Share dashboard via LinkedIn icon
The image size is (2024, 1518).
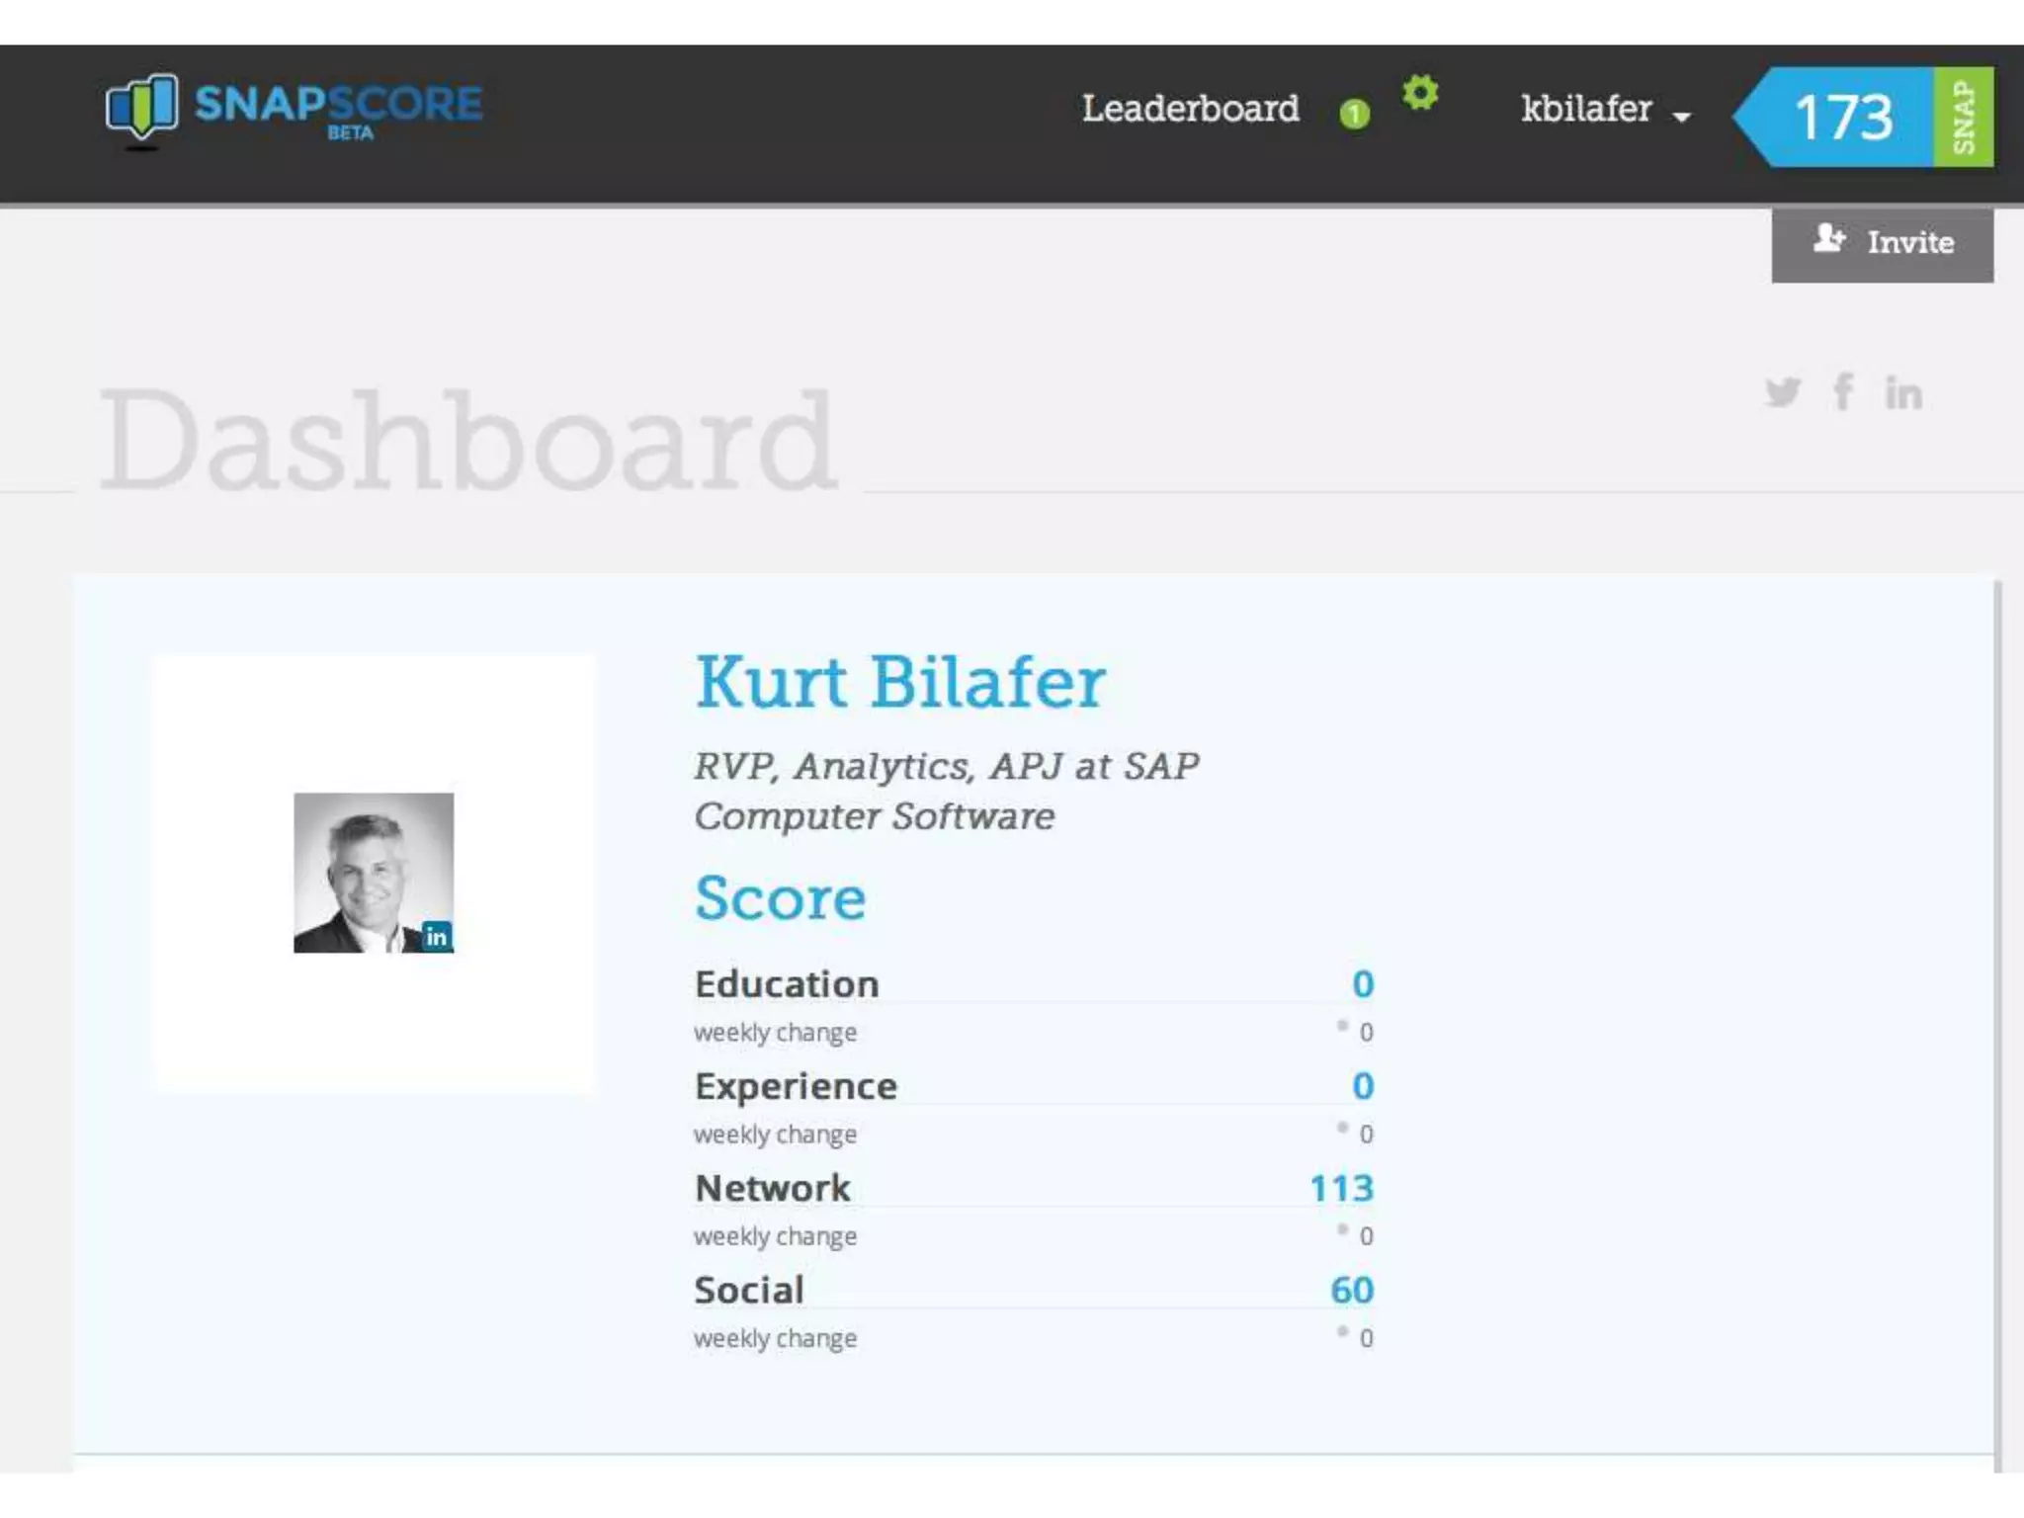tap(1903, 393)
